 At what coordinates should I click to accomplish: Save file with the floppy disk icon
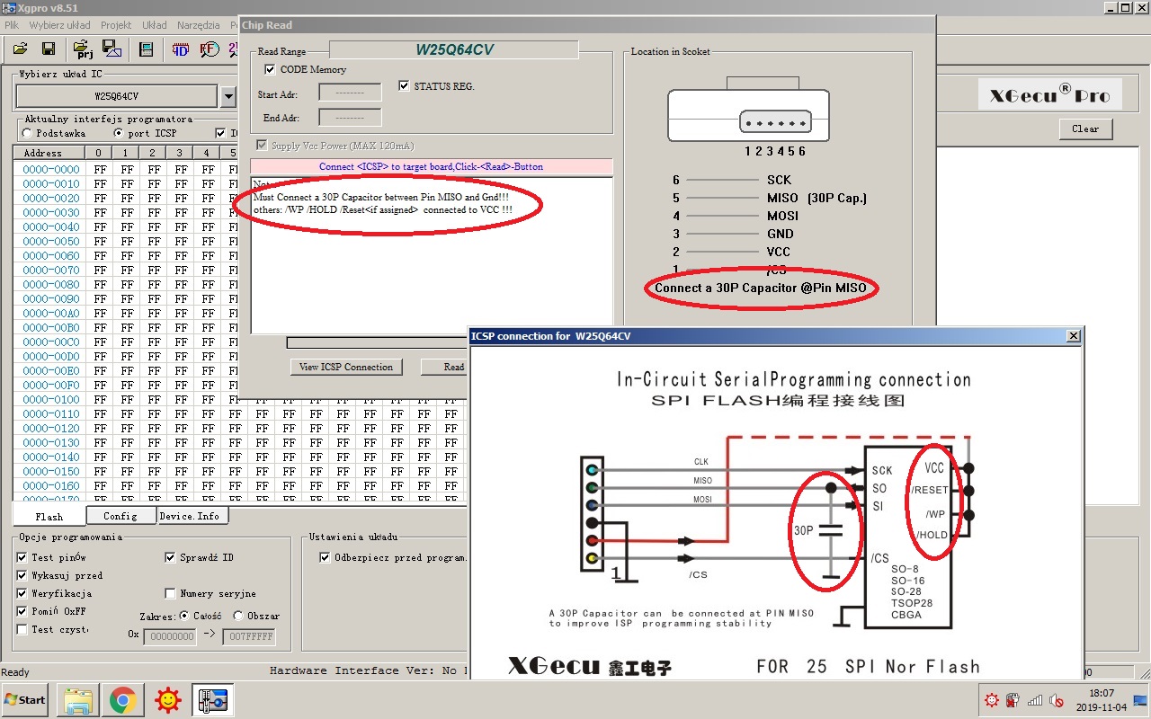coord(49,49)
